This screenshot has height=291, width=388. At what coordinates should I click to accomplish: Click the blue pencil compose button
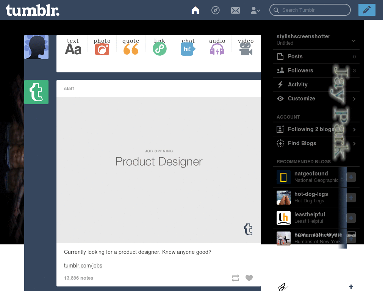coord(367,10)
